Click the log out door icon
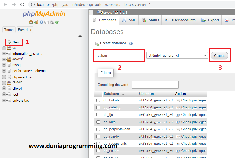This screenshot has width=235, height=158. 36,22
